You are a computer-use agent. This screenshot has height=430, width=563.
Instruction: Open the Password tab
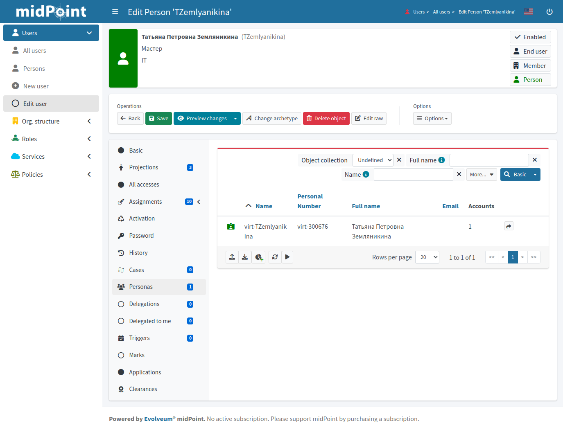pyautogui.click(x=159, y=236)
